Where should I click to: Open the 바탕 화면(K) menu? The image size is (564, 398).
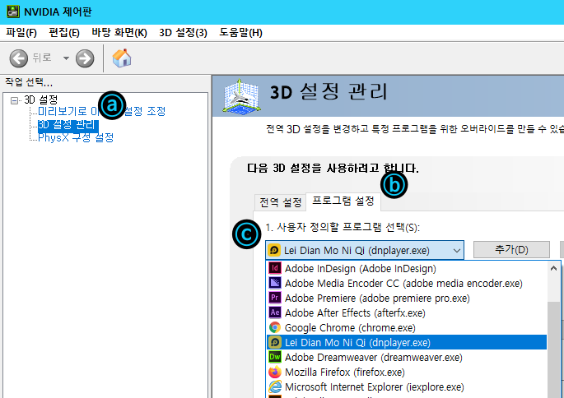[119, 33]
